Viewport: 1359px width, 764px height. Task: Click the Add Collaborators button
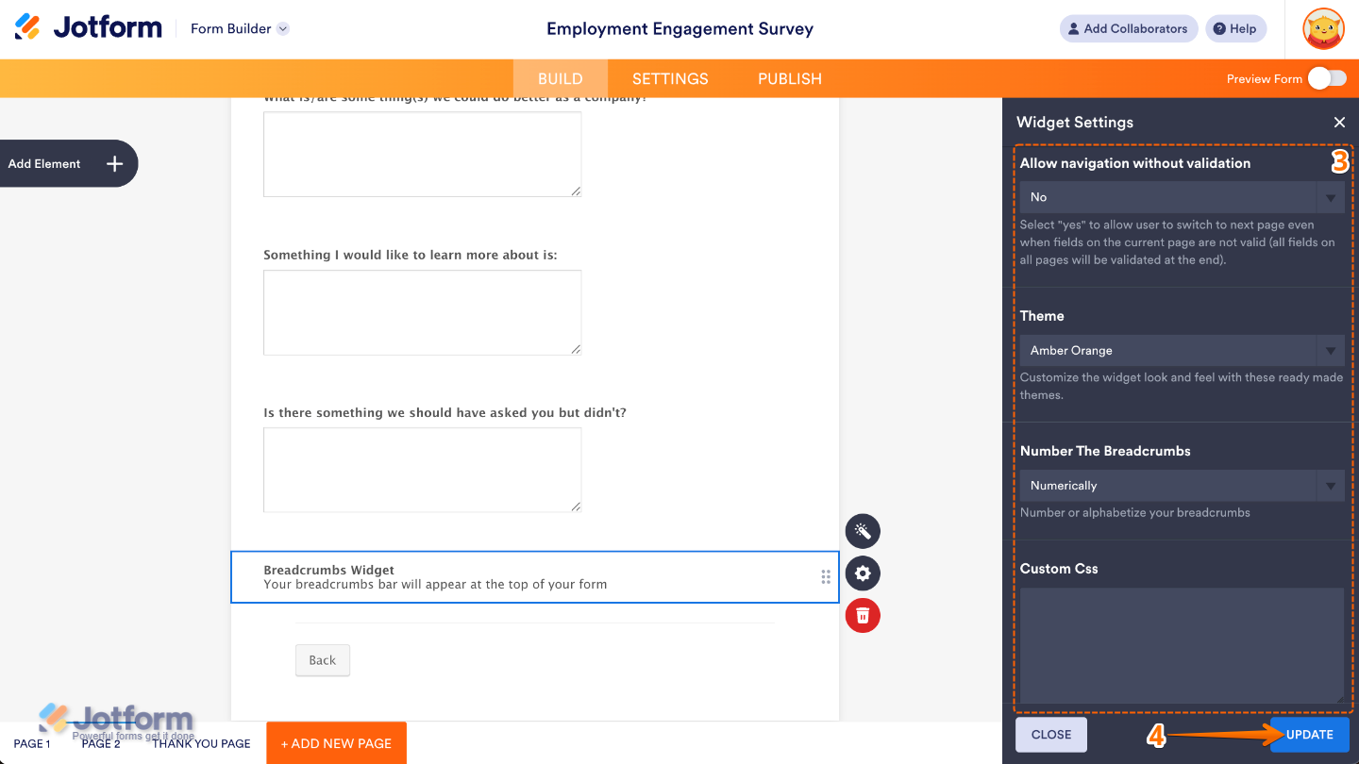click(1128, 29)
